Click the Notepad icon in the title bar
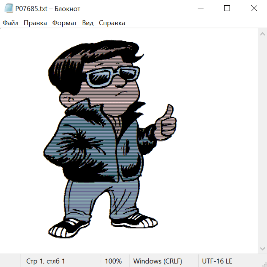 (9, 9)
